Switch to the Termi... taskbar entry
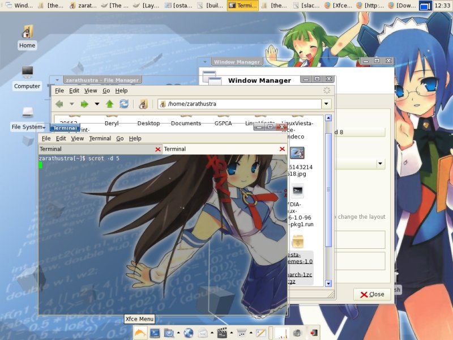 point(243,5)
